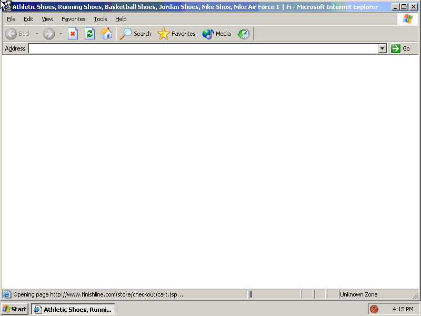Open the File menu

tap(11, 19)
